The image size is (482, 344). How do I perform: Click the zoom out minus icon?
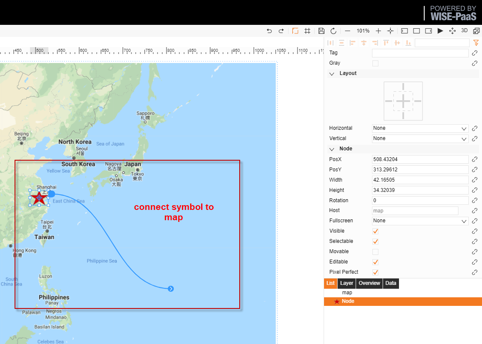pyautogui.click(x=347, y=31)
